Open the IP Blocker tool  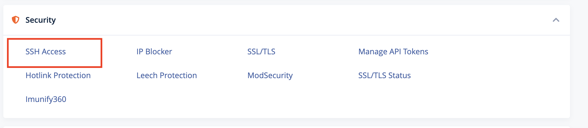154,52
